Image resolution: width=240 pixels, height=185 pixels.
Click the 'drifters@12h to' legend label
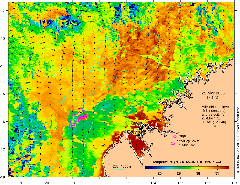click(x=188, y=141)
